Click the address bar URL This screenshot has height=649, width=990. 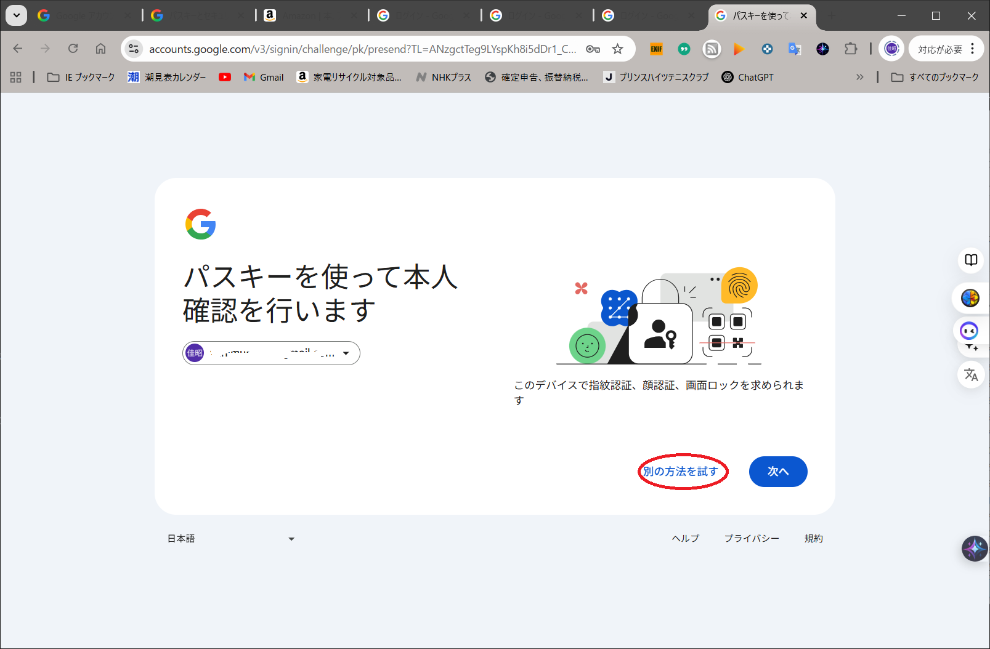(x=362, y=49)
